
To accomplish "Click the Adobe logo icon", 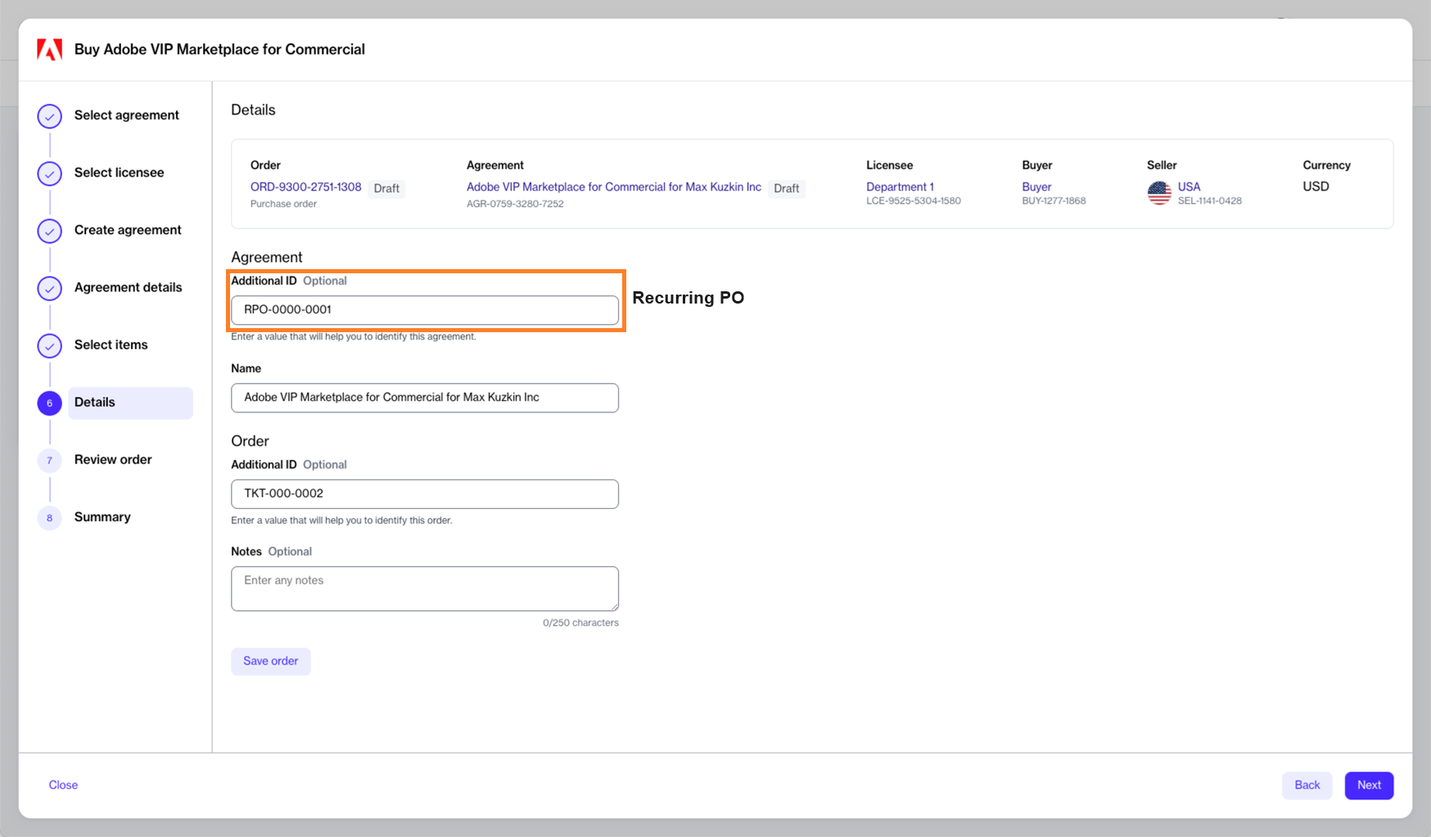I will (49, 50).
